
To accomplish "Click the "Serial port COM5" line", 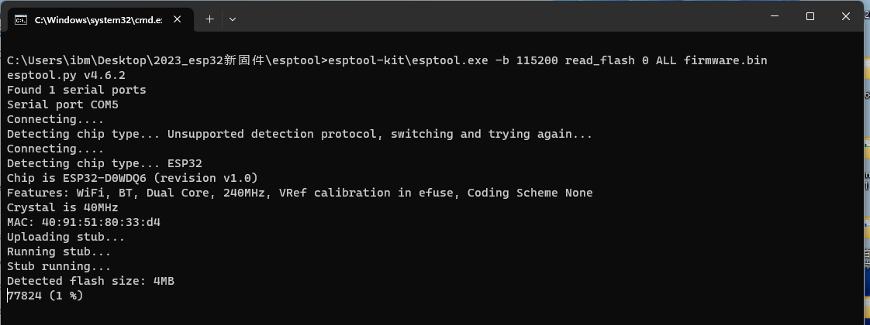I will [x=62, y=104].
